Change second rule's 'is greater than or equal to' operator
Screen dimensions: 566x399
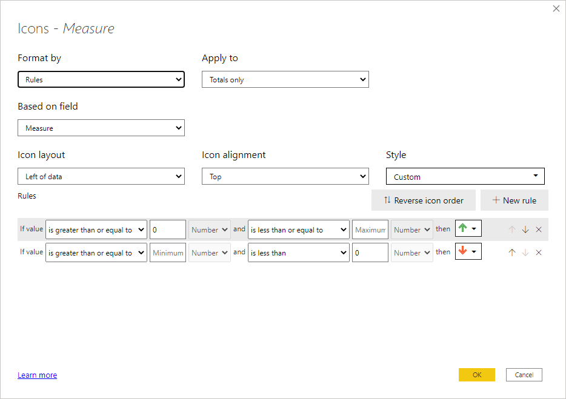click(x=96, y=252)
